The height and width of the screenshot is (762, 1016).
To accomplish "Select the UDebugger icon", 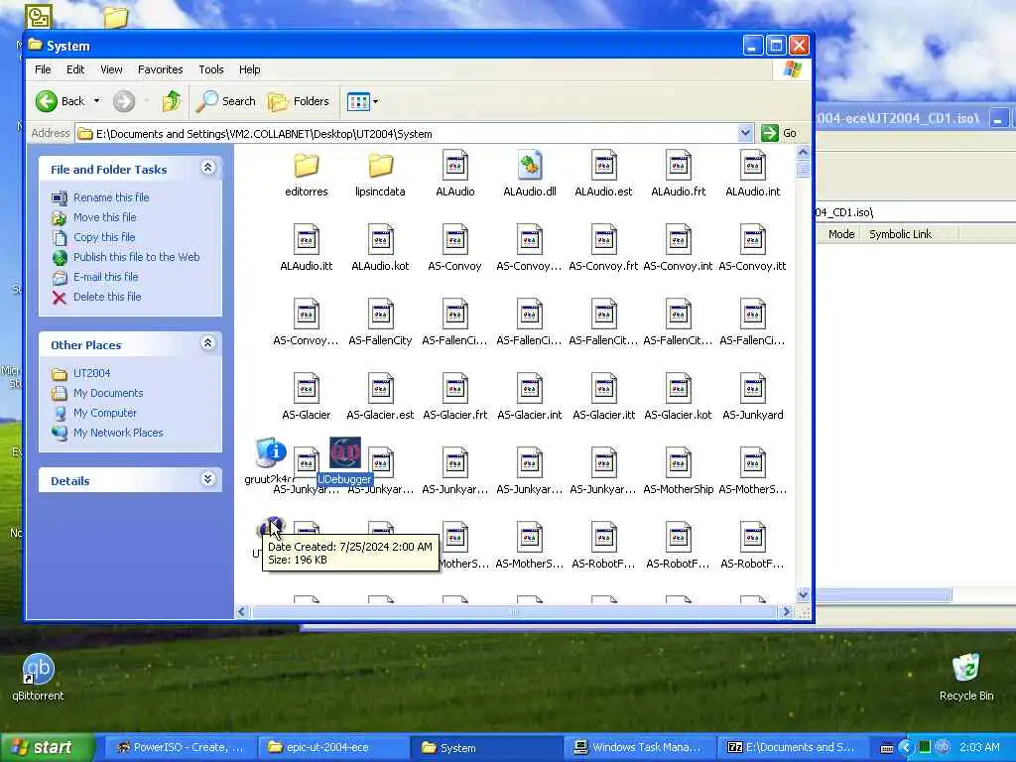I will (344, 452).
